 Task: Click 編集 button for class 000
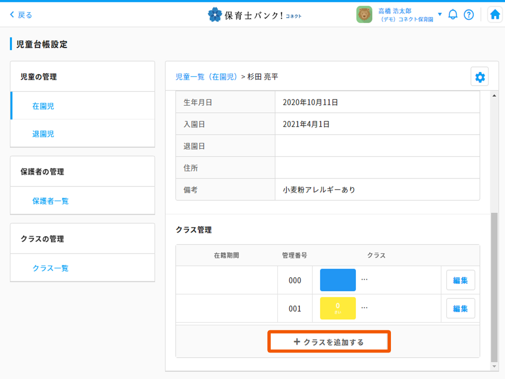pos(460,280)
